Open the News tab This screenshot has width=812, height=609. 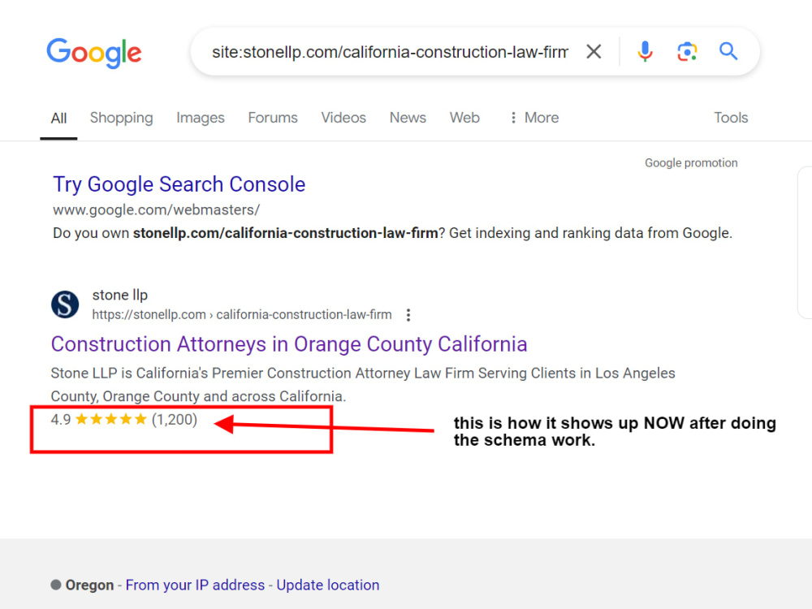click(x=408, y=118)
